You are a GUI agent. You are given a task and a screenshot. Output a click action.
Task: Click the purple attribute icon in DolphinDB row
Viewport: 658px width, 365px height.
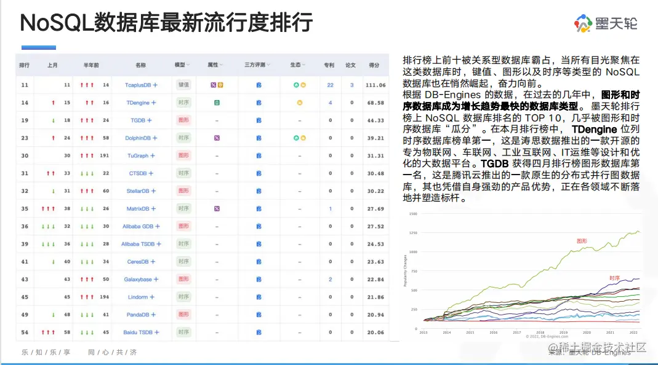(217, 138)
